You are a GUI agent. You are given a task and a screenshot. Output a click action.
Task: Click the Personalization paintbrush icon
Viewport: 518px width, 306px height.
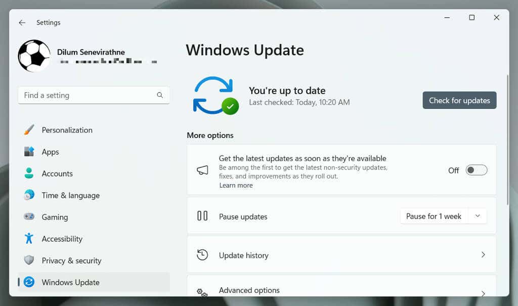[29, 130]
